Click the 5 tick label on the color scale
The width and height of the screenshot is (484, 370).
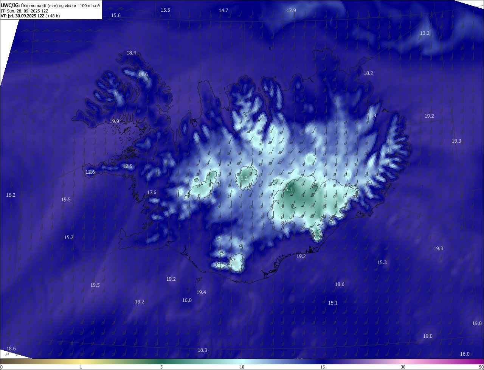pos(161,367)
